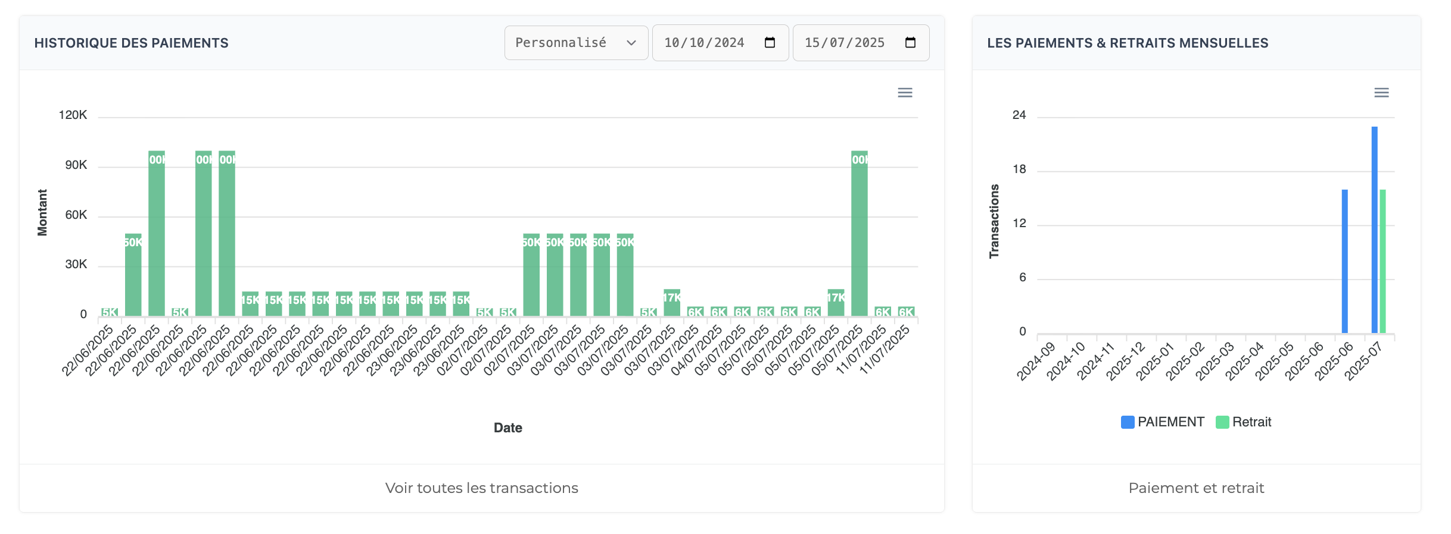Click the Voir toutes les transactions link

(x=481, y=488)
